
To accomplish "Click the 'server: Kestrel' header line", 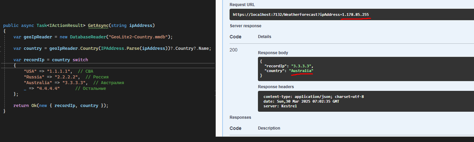I will click(280, 106).
